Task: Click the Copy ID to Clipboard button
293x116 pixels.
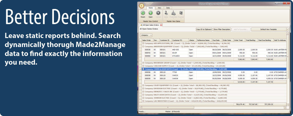Action: (204, 29)
